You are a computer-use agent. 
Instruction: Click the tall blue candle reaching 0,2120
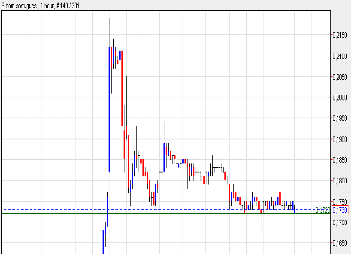109,109
